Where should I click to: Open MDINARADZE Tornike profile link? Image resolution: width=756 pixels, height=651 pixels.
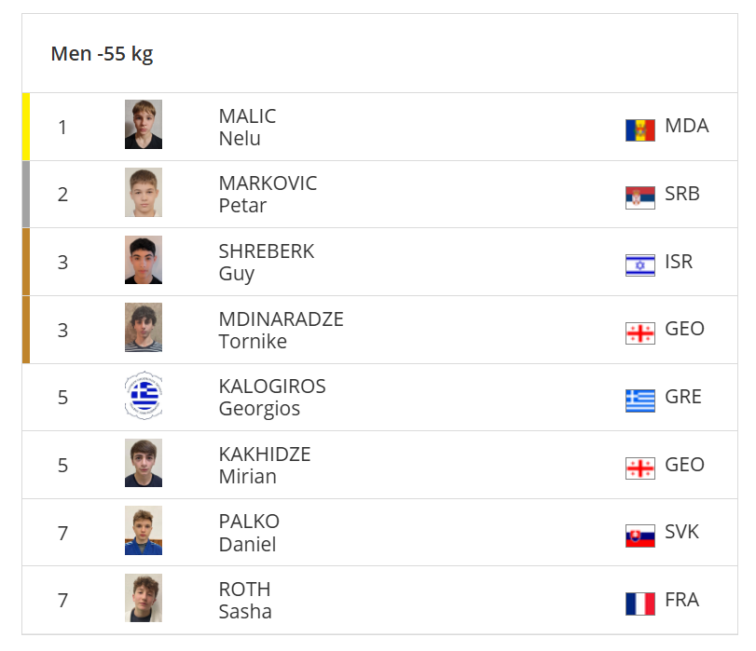281,331
